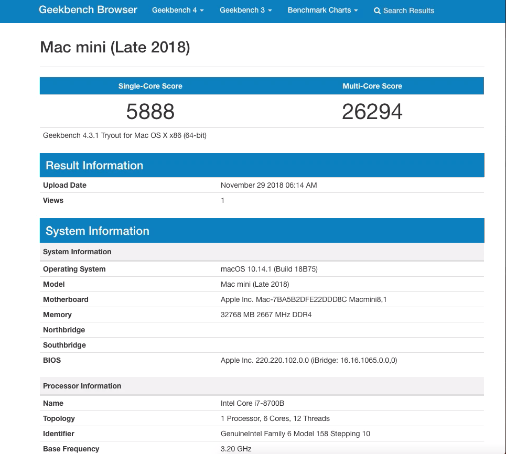Select the Macmini8,1 motherboard value

click(x=304, y=299)
